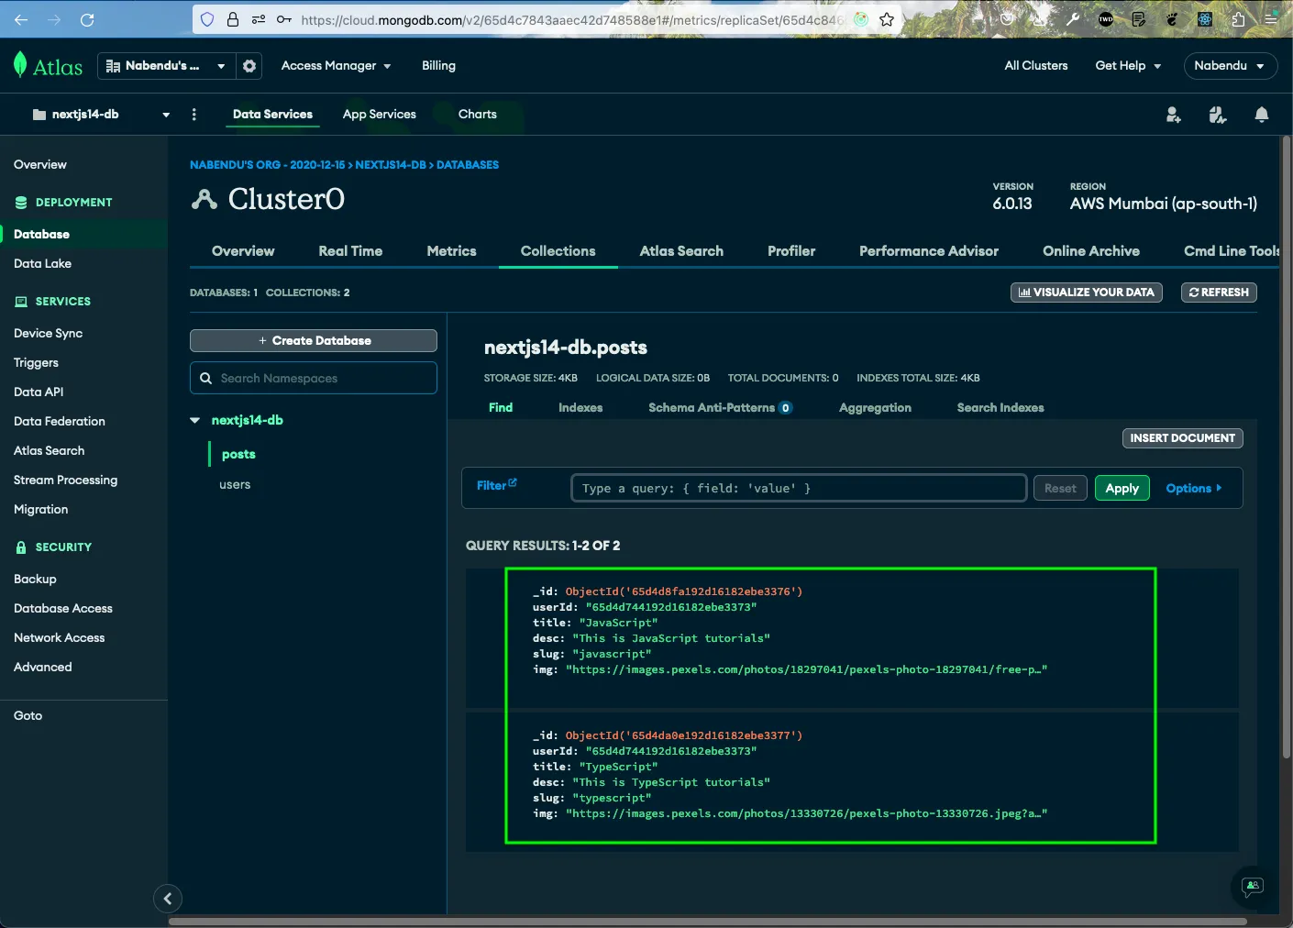Open the Indexes sub-tab
1293x928 pixels.
point(580,408)
